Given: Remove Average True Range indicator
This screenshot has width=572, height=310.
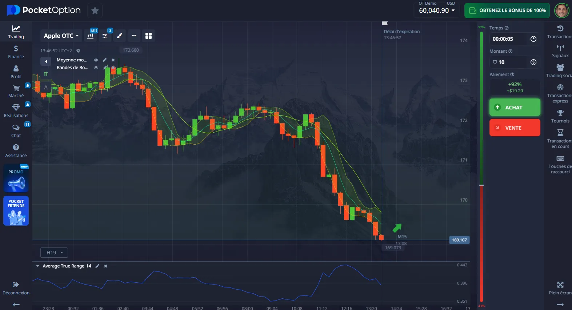Looking at the screenshot, I should pos(106,266).
